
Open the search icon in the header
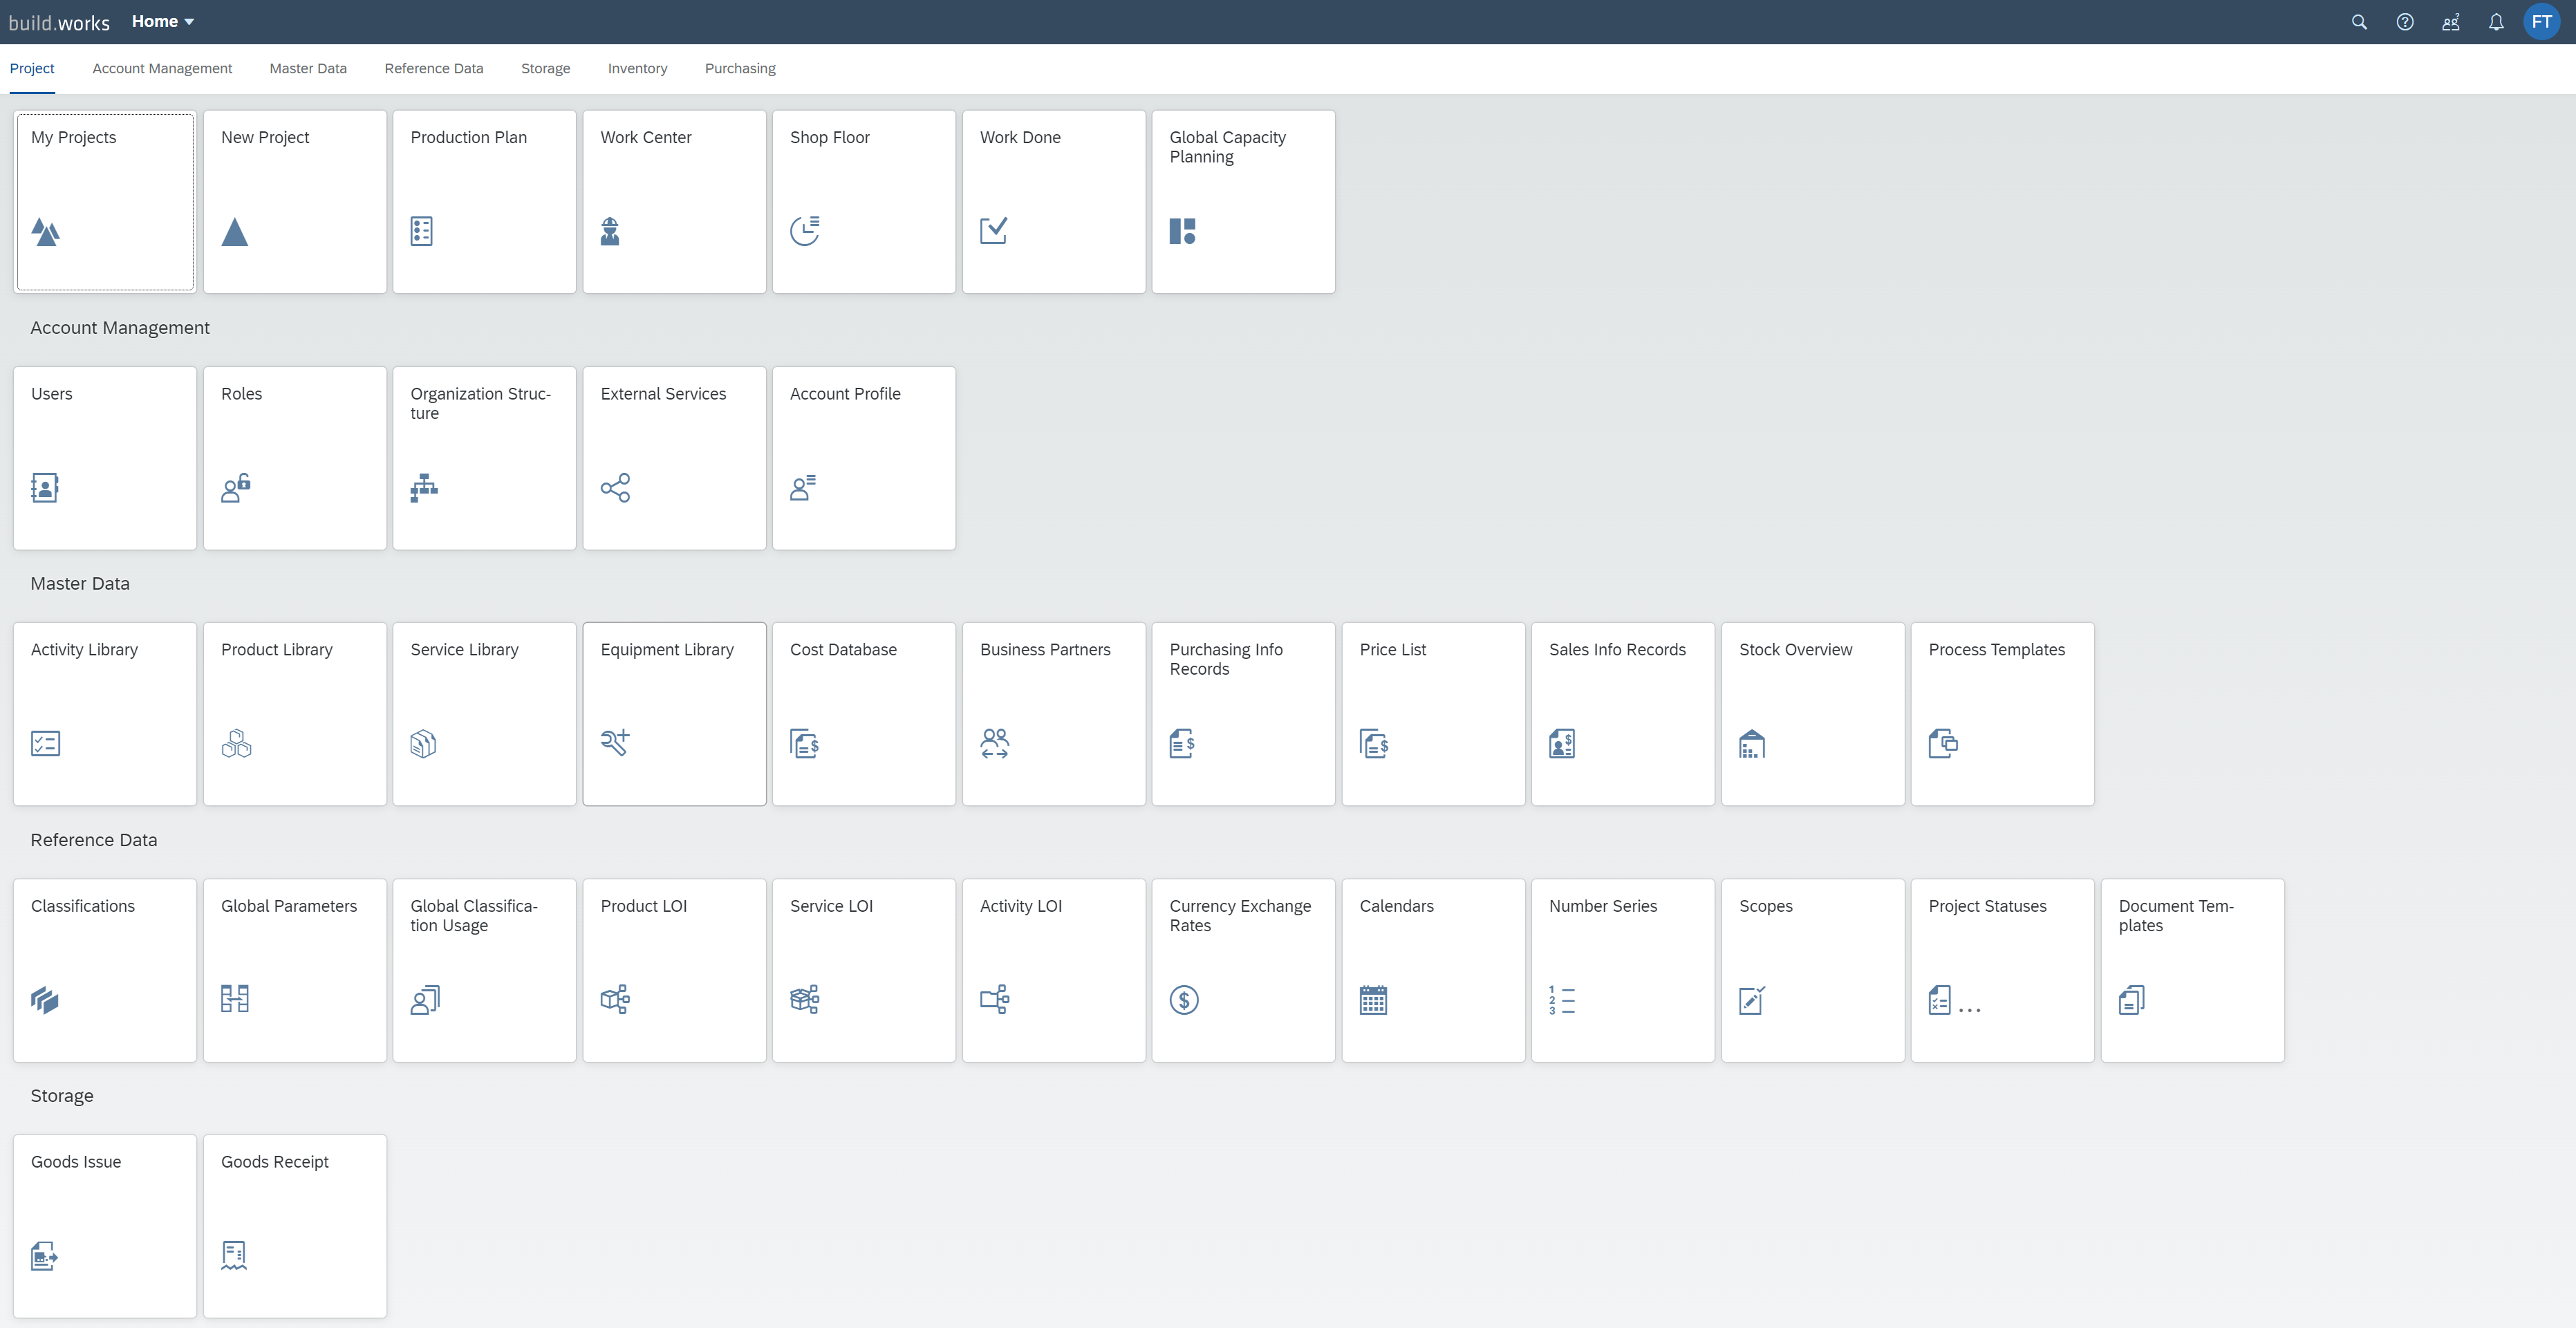(2359, 22)
